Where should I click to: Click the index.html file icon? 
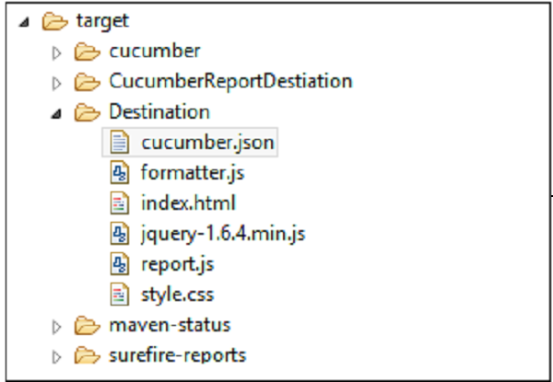click(118, 203)
